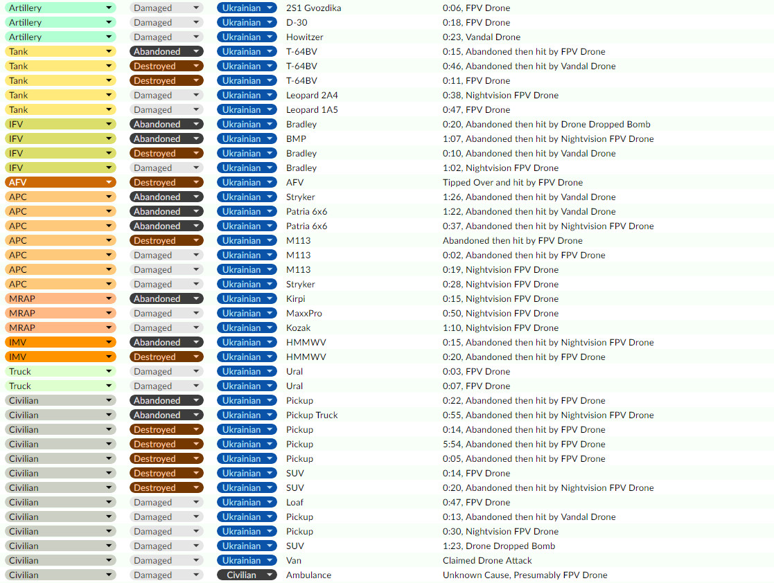Open the Damaged dropdown in the Ural 0:07 row

tap(166, 386)
